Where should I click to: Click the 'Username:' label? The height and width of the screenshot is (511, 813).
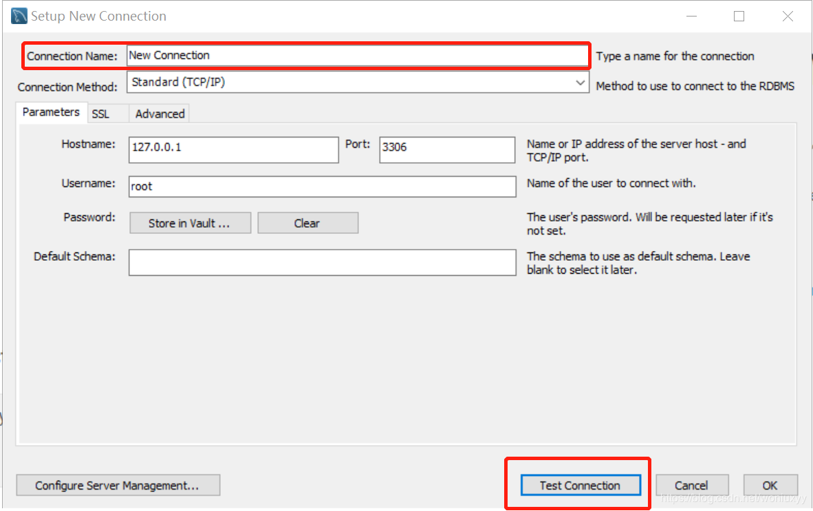(x=88, y=183)
